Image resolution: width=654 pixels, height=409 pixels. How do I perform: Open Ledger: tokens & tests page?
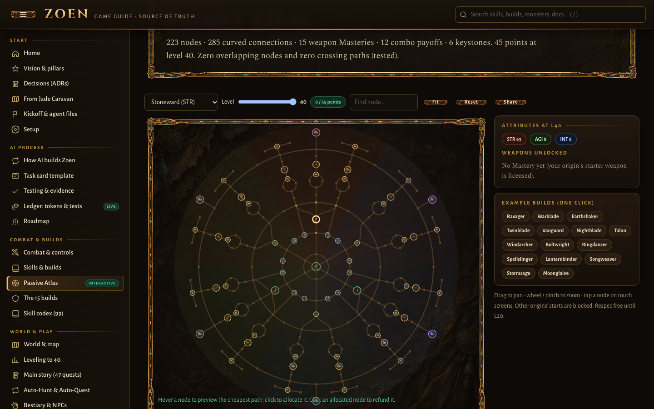(x=53, y=206)
